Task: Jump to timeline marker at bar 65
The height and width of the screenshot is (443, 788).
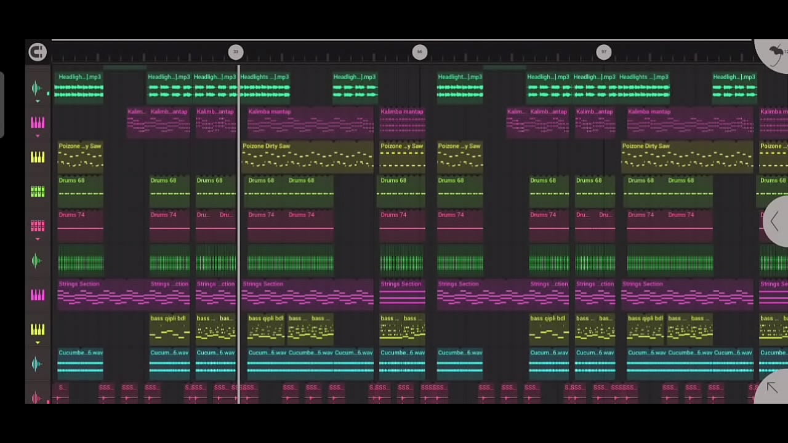Action: [x=419, y=52]
